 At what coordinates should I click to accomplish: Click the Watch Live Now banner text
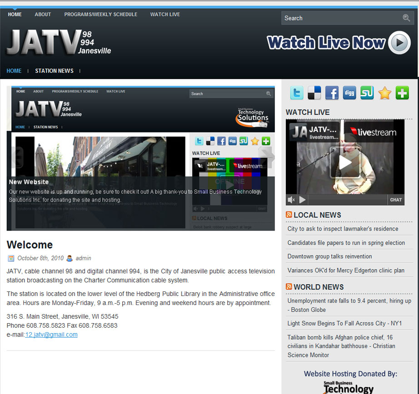[326, 43]
